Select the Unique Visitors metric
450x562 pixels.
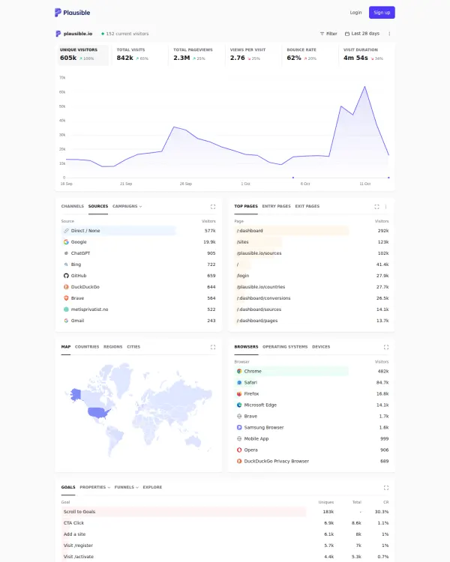[83, 55]
